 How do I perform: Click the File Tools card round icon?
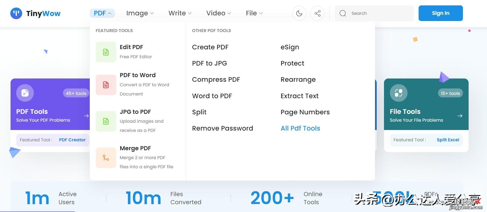pyautogui.click(x=399, y=93)
